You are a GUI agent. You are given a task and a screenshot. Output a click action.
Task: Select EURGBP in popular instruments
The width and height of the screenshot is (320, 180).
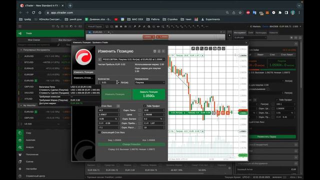point(29,74)
